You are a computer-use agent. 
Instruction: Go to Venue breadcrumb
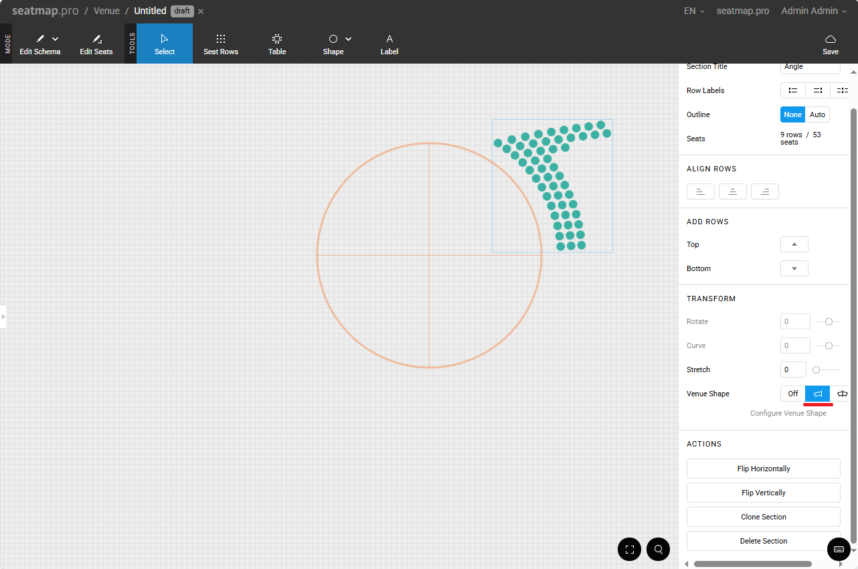click(x=106, y=11)
